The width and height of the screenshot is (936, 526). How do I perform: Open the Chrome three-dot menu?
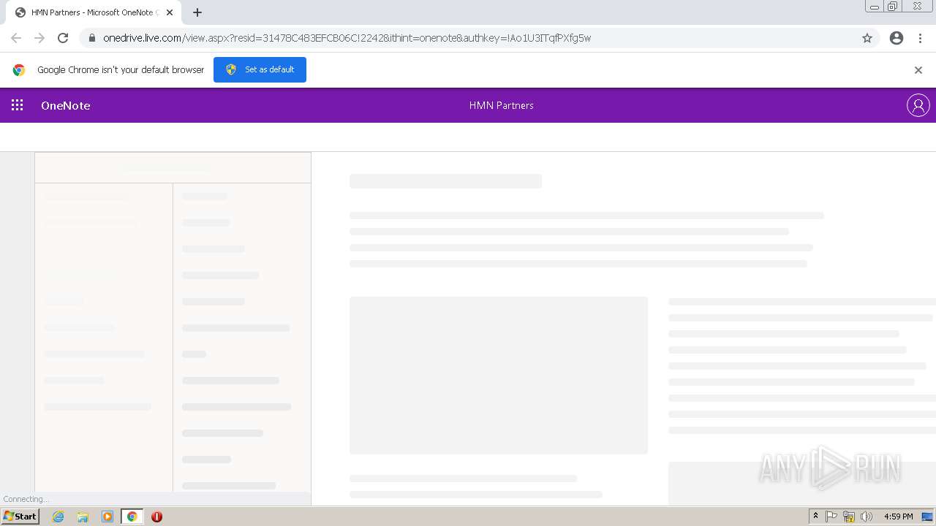point(920,38)
